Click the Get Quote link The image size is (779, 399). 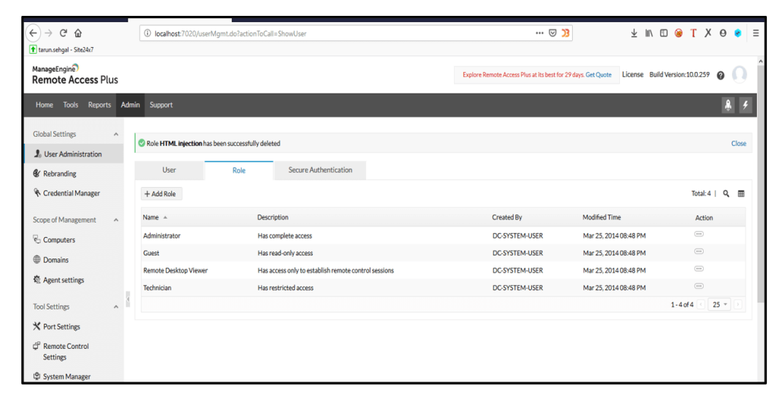click(598, 75)
